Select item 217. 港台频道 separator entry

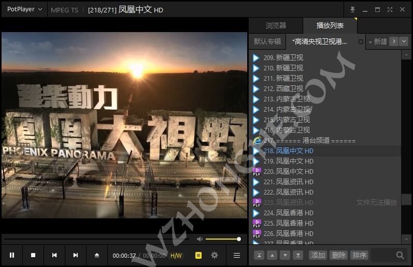[x=326, y=140]
